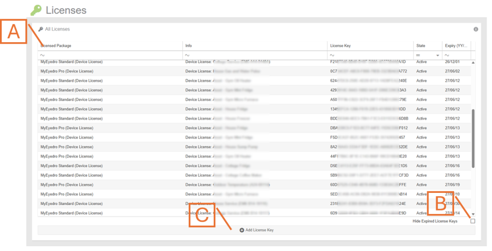The image size is (492, 251).
Task: Click the green key icon beside Licenses title
Action: tap(36, 10)
